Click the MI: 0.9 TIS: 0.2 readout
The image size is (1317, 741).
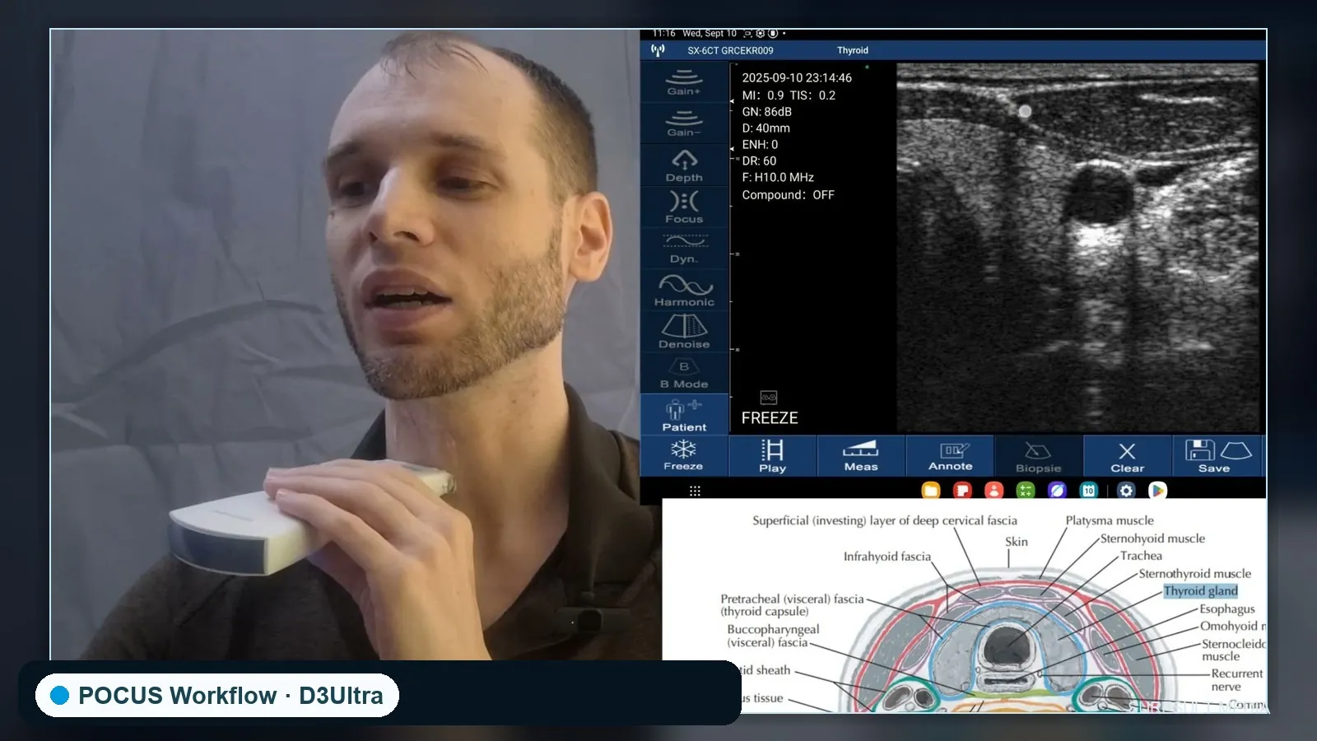(789, 96)
